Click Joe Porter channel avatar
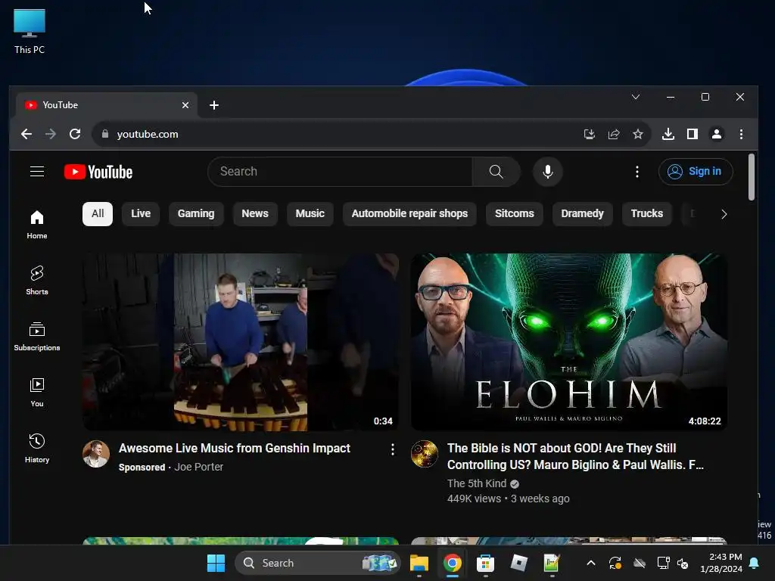 pyautogui.click(x=96, y=454)
